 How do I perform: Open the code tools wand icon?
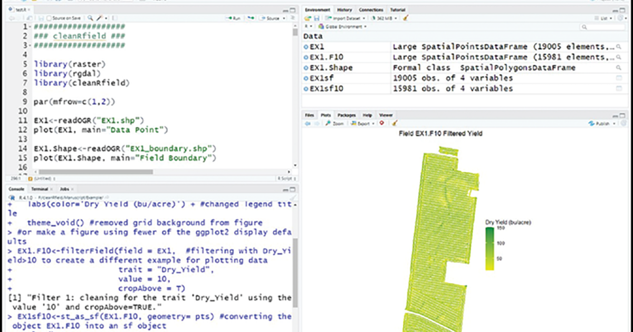tap(99, 18)
